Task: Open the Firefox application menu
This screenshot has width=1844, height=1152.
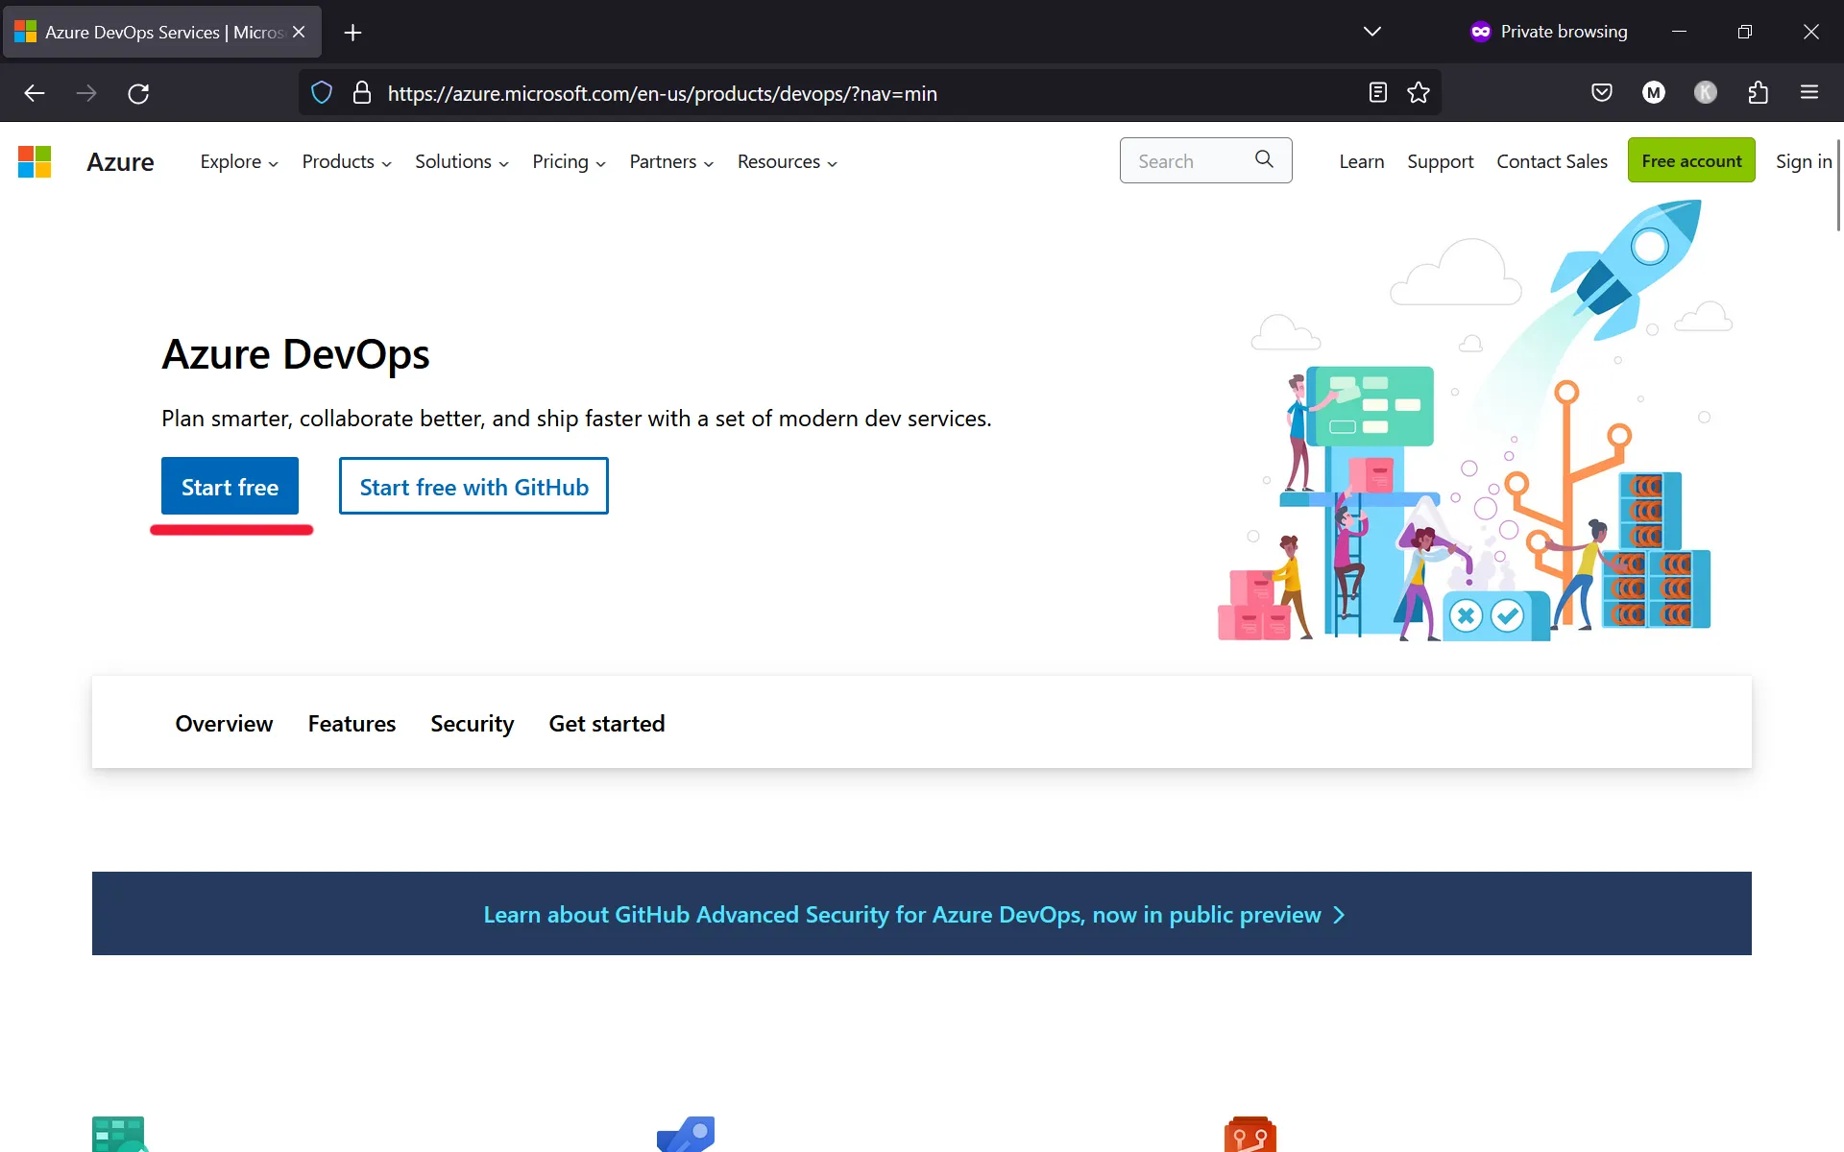Action: pos(1810,92)
